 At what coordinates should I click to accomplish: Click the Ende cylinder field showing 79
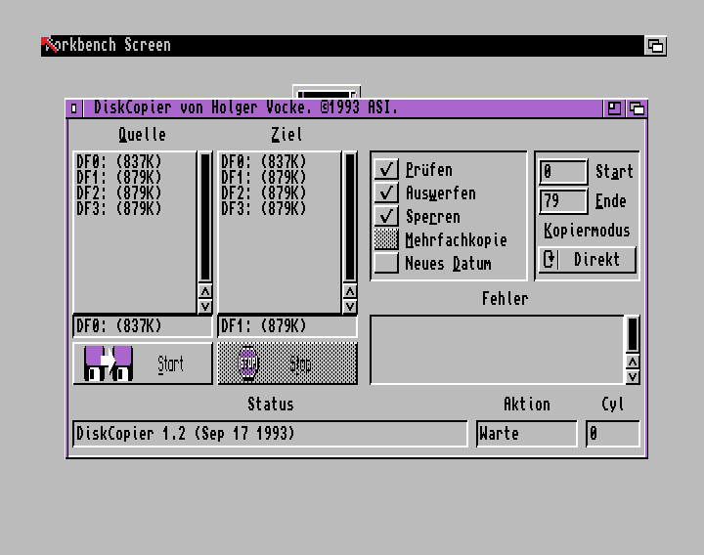tap(563, 201)
